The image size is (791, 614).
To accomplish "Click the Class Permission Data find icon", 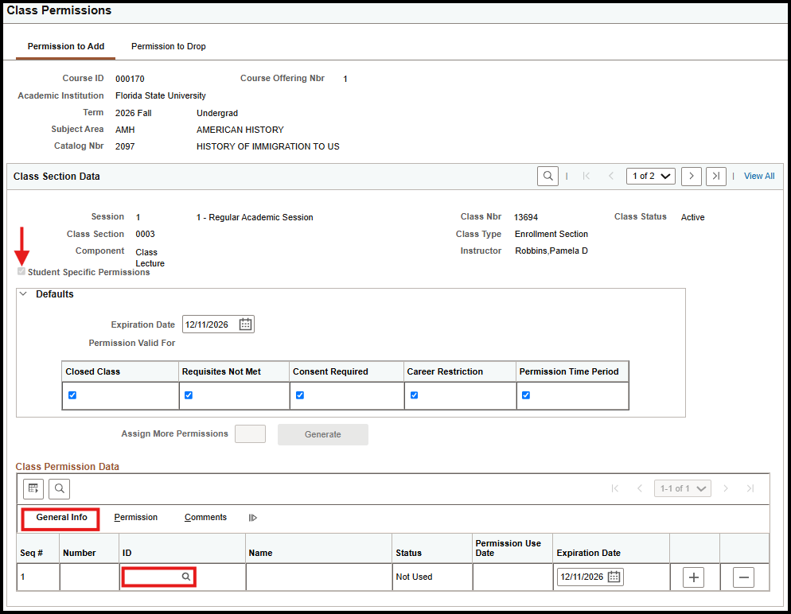I will click(x=60, y=488).
